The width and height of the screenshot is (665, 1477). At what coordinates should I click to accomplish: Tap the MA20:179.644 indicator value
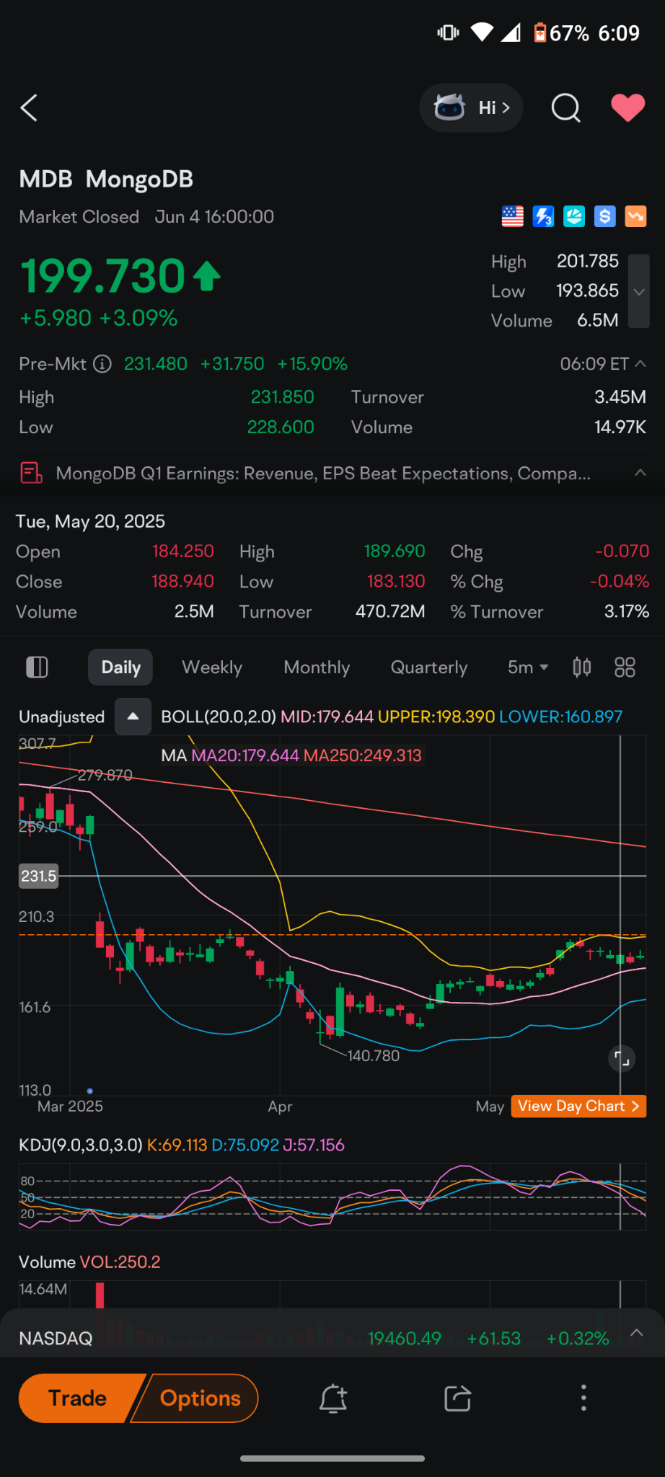[x=245, y=755]
